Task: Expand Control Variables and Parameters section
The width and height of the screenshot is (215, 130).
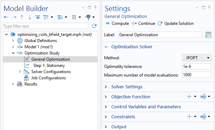Action: point(106,107)
